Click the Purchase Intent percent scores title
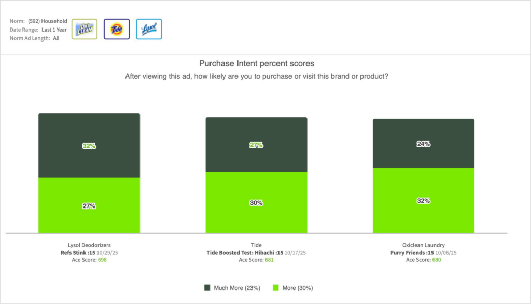Image resolution: width=531 pixels, height=304 pixels. [x=257, y=63]
